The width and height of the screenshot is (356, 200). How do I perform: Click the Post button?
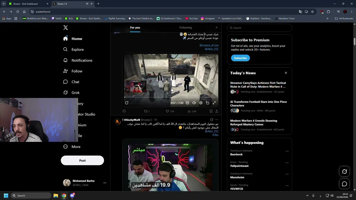(x=82, y=161)
